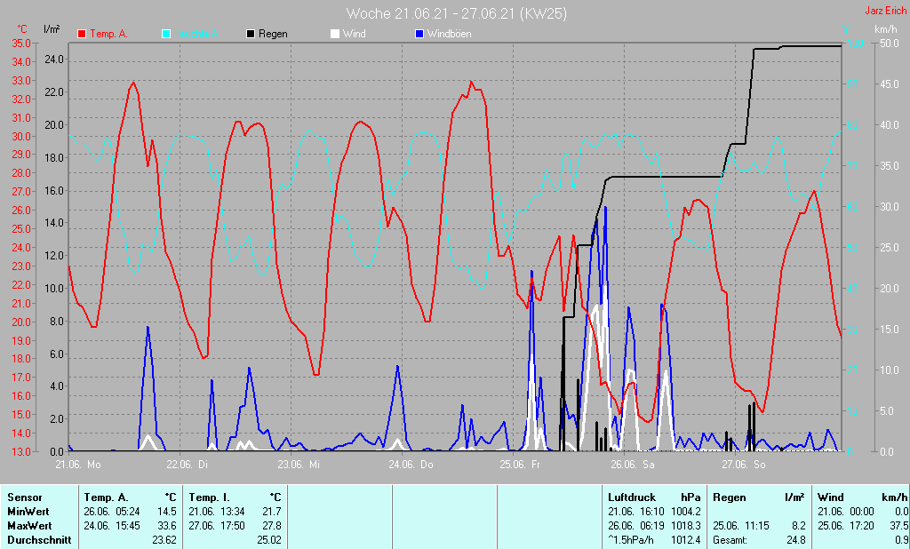Click the timestamp '24.06. 15:45'
The width and height of the screenshot is (910, 549).
click(x=111, y=525)
